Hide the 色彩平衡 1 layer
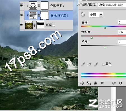The width and height of the screenshot is (126, 111). click(x=21, y=5)
